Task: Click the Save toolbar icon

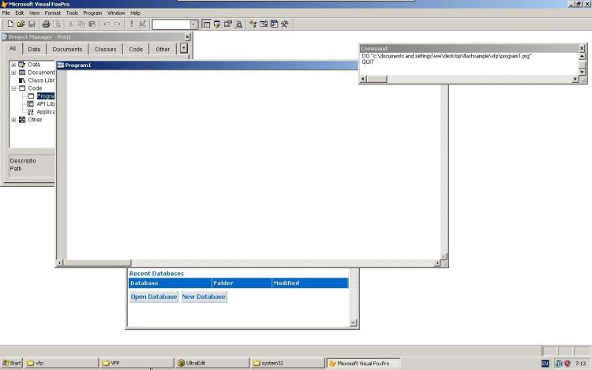Action: tap(32, 24)
